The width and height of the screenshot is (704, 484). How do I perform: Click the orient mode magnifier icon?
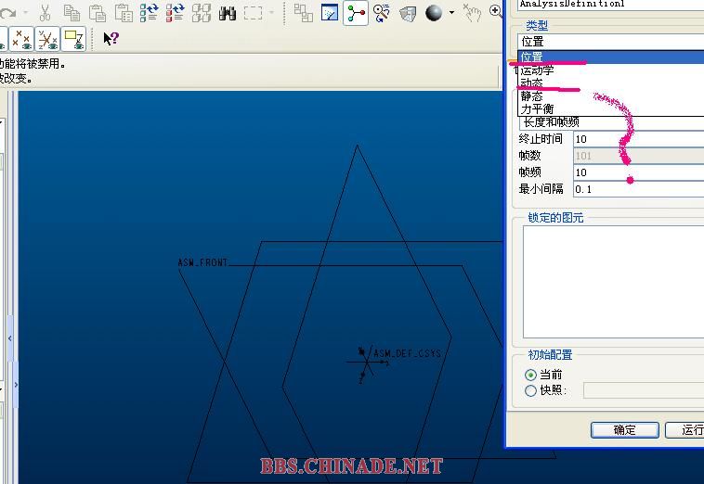[x=382, y=13]
